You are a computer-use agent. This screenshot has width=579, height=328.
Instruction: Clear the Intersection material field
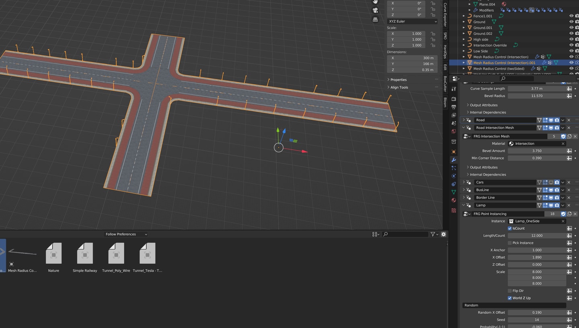click(563, 144)
